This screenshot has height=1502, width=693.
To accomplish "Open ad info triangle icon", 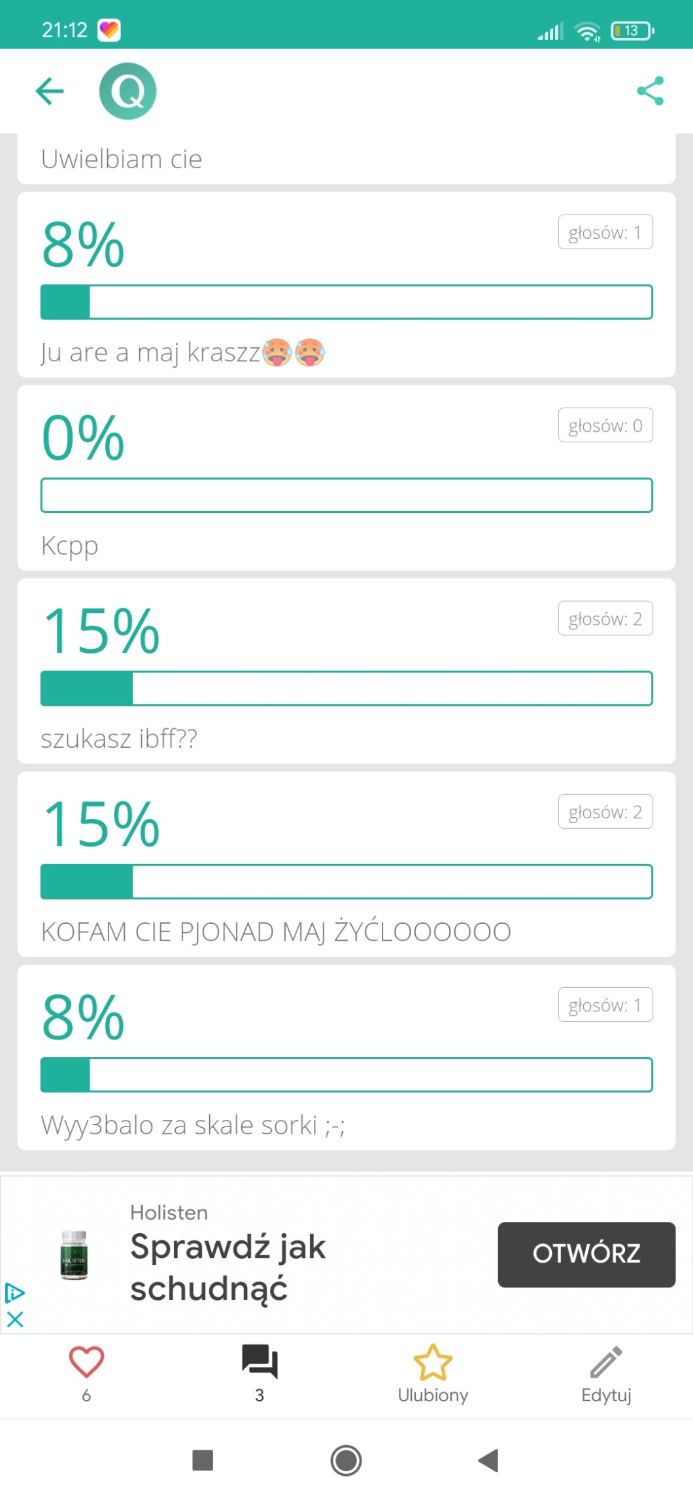I will tap(14, 1293).
